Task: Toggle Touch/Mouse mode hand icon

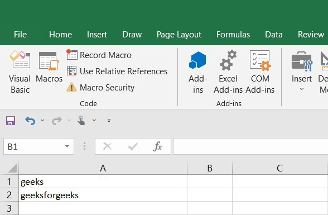Action: [x=81, y=121]
